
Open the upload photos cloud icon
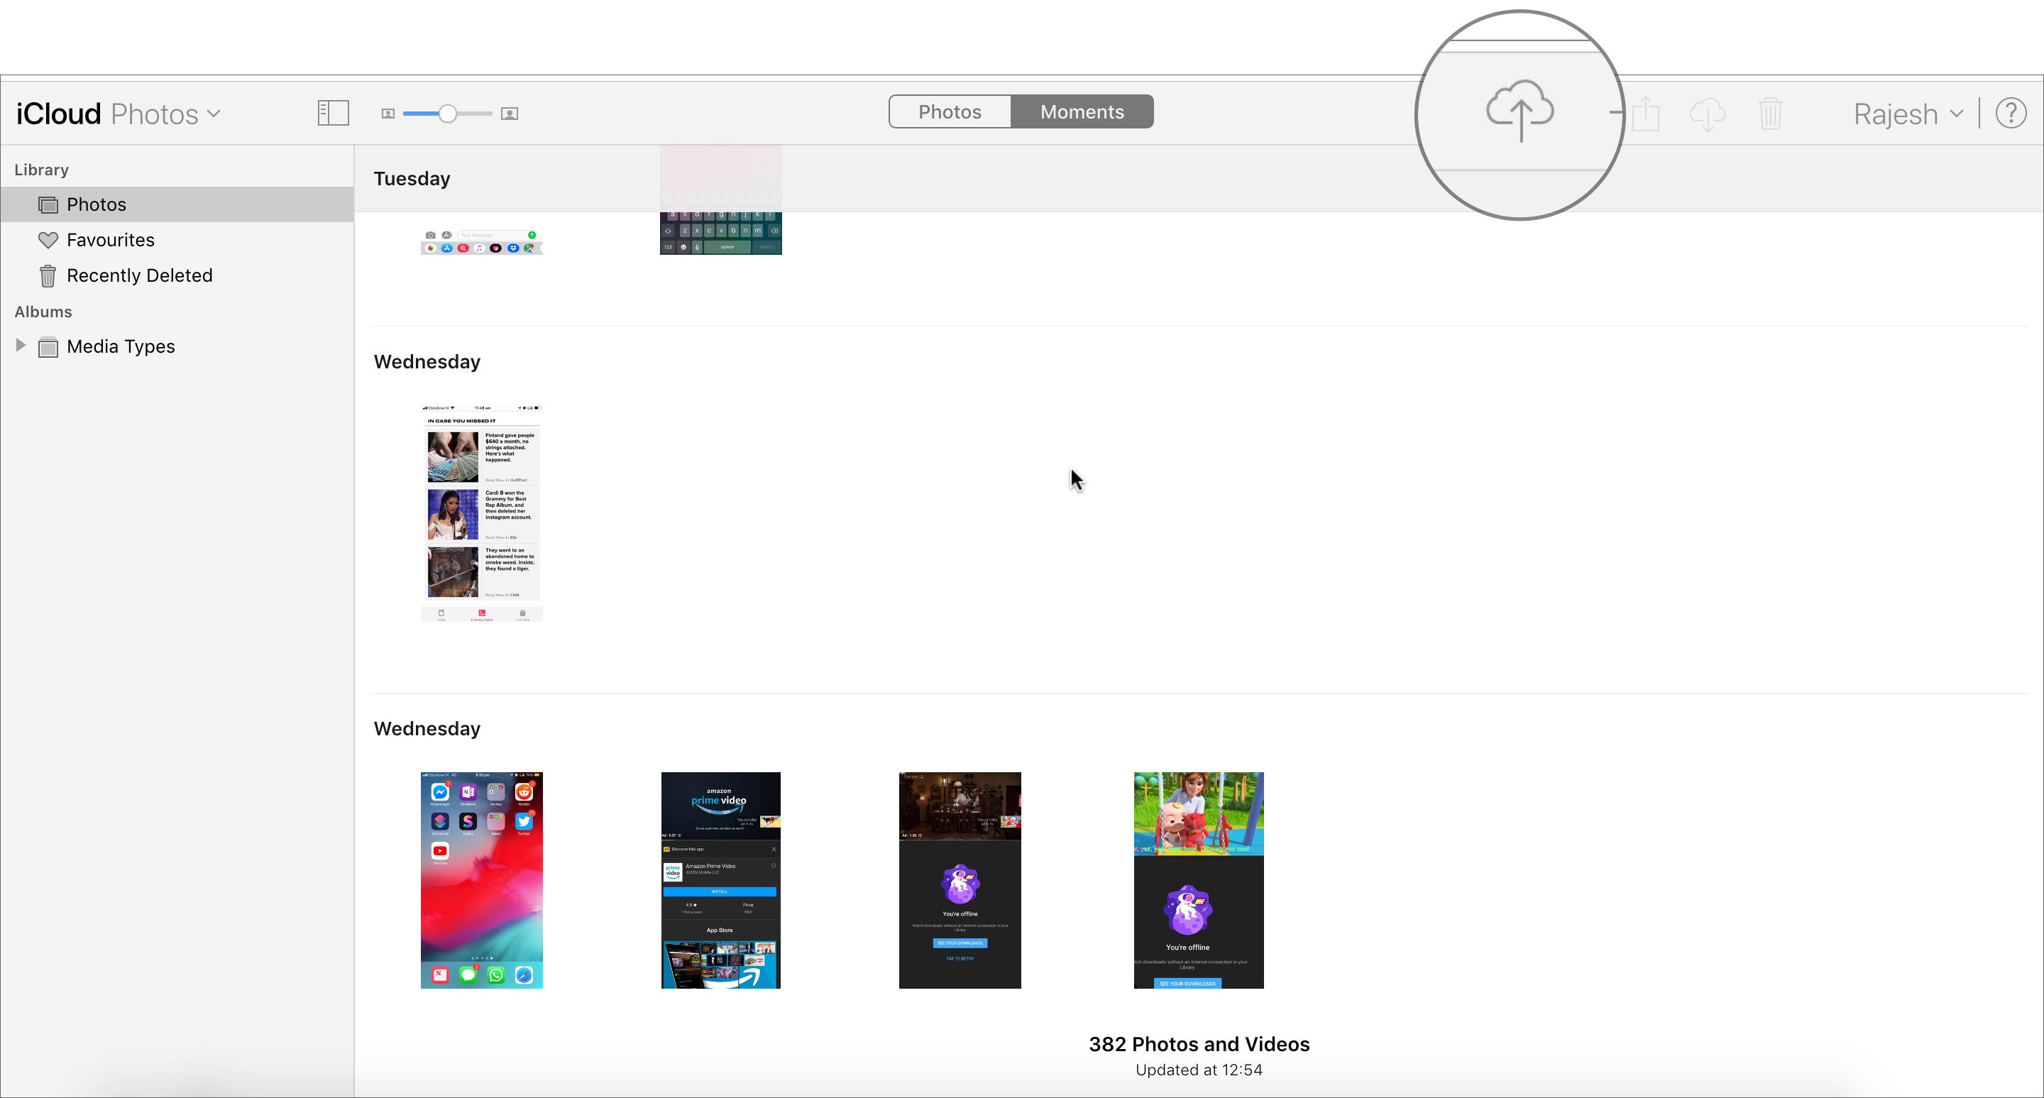pos(1519,114)
